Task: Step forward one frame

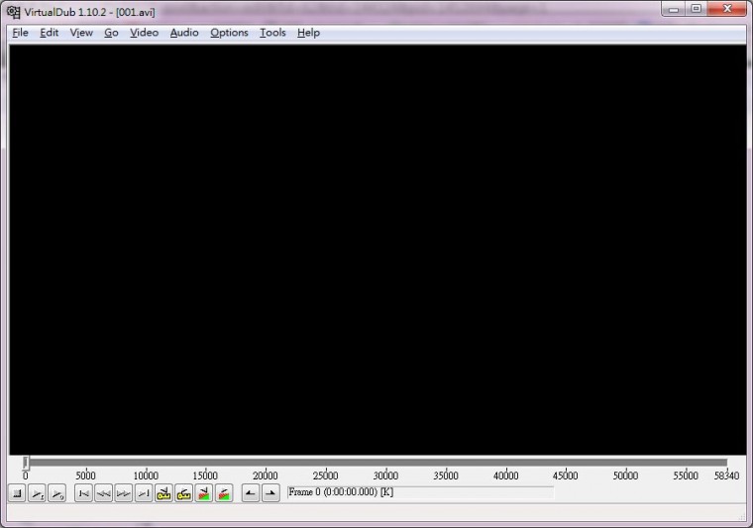Action: coord(124,493)
